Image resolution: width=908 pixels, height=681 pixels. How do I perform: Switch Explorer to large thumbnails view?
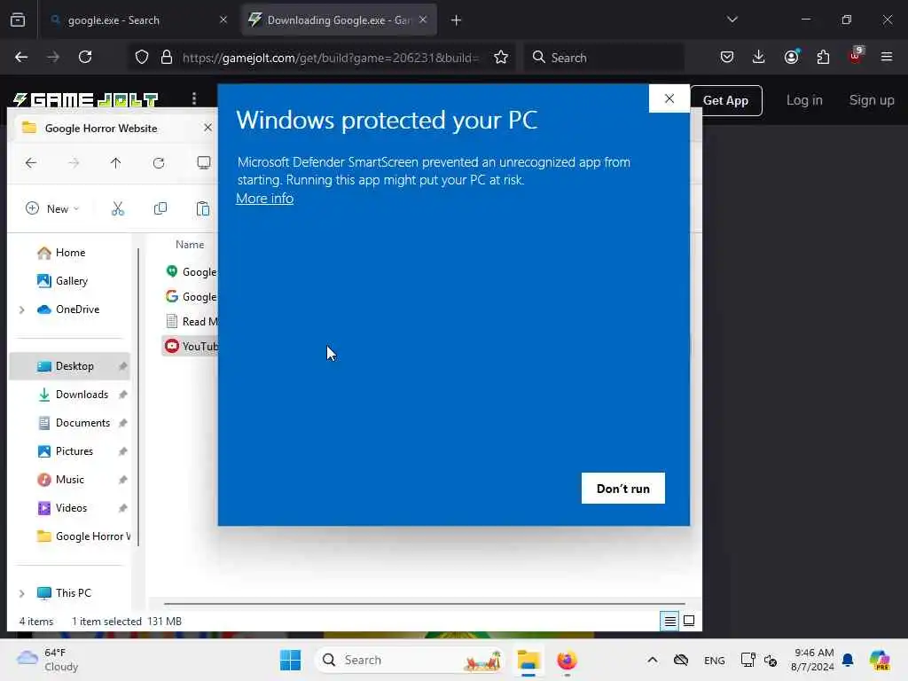(x=689, y=621)
